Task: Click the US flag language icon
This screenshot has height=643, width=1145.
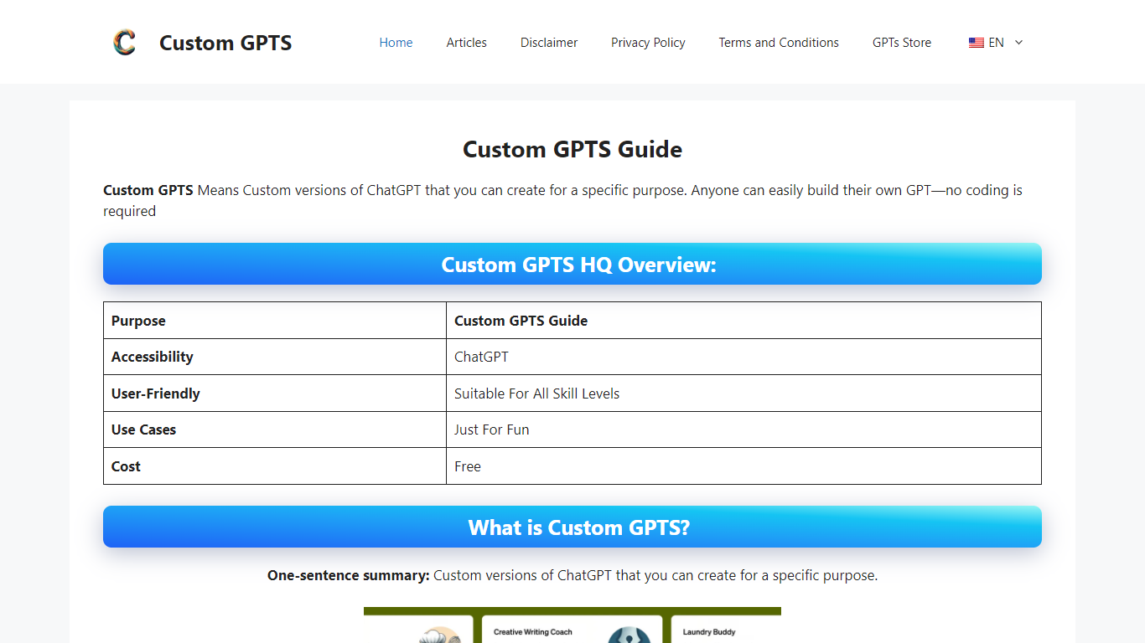Action: click(977, 43)
